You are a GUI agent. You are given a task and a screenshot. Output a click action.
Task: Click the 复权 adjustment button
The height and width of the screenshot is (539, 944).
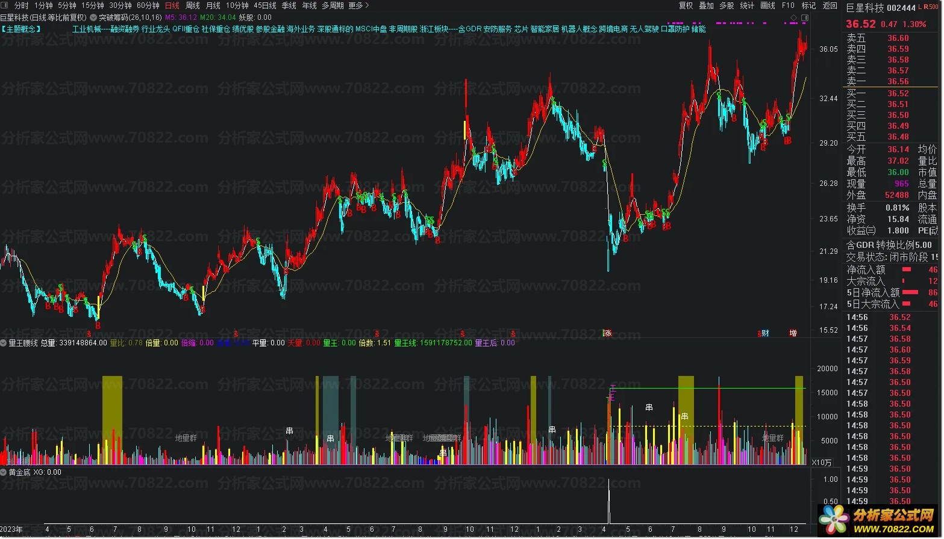(x=686, y=5)
